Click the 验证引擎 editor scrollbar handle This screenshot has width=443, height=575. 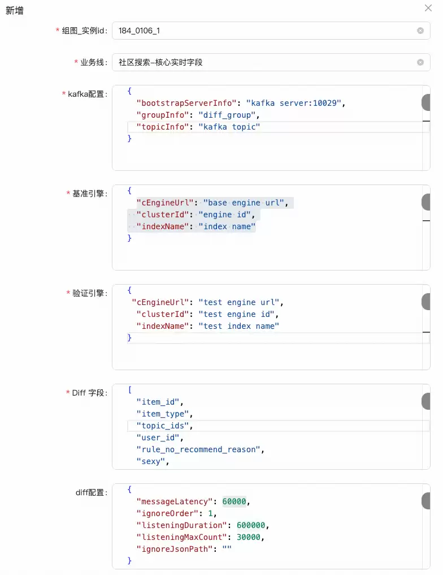[426, 302]
